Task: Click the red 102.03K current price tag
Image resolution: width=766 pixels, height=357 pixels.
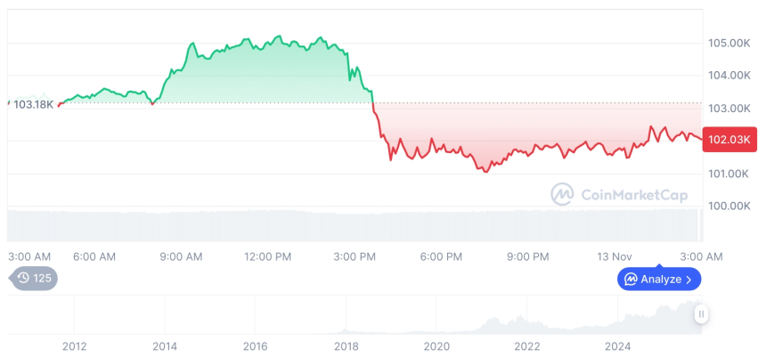Action: coord(729,140)
